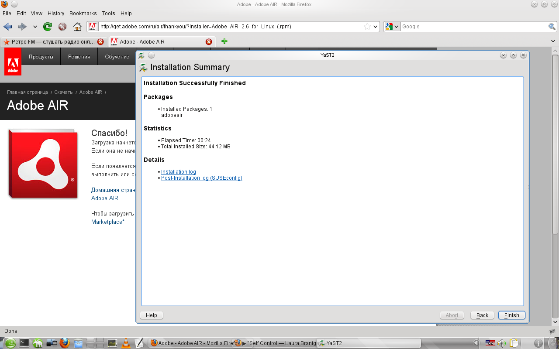This screenshot has height=349, width=559.
Task: Open the Google search engine selector
Action: click(x=392, y=27)
